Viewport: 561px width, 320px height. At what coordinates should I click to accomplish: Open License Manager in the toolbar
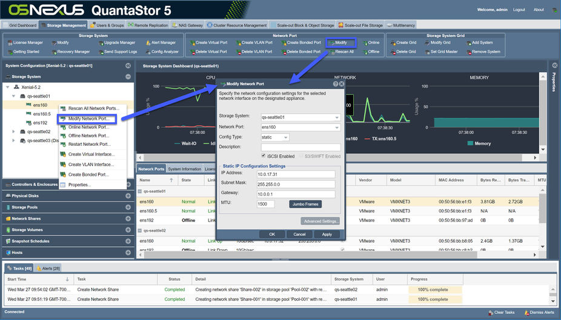click(25, 42)
